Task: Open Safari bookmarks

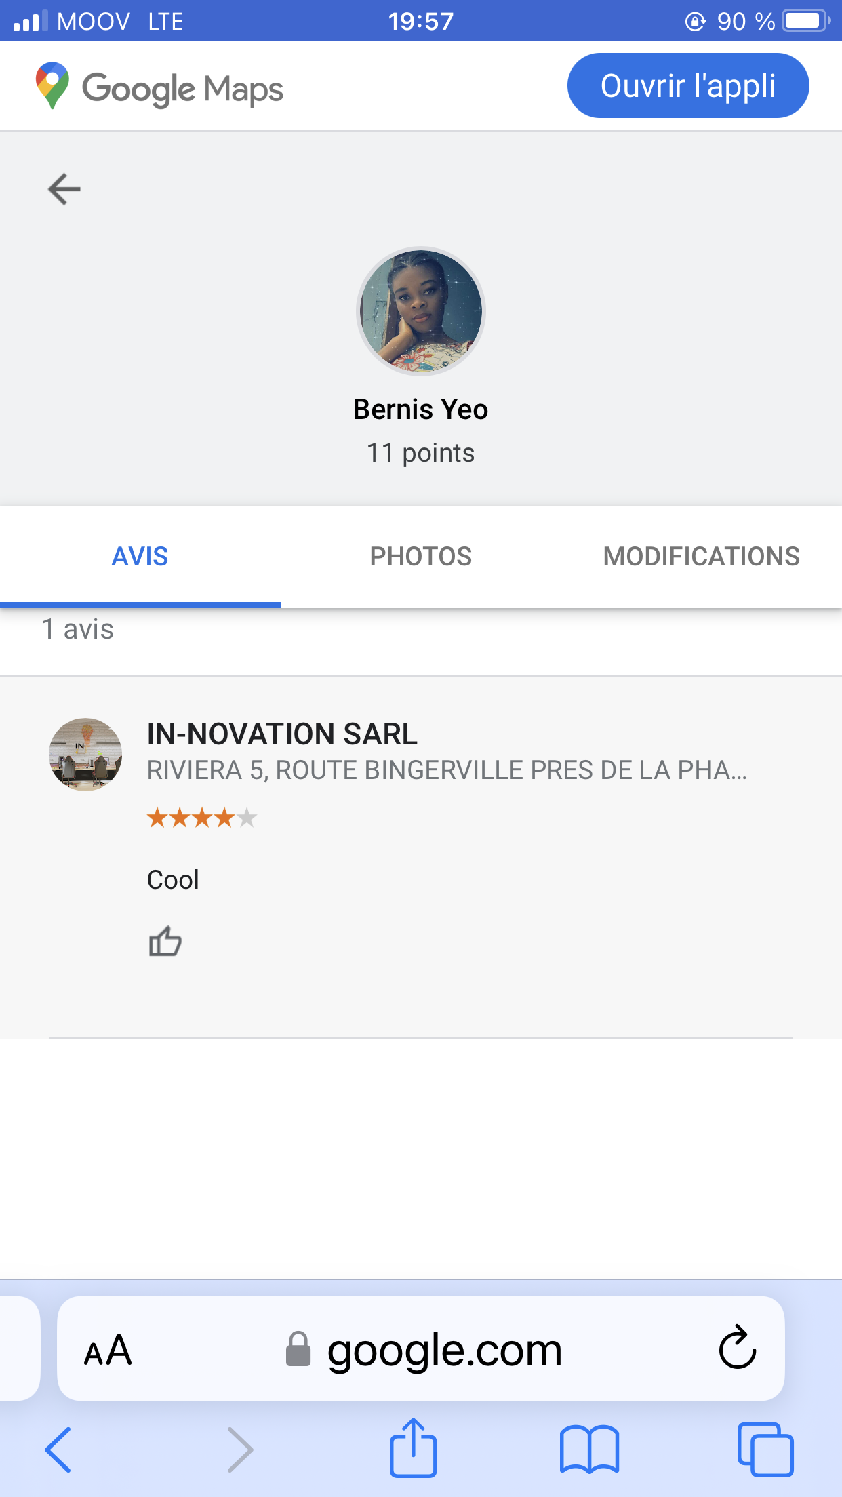Action: pos(589,1450)
